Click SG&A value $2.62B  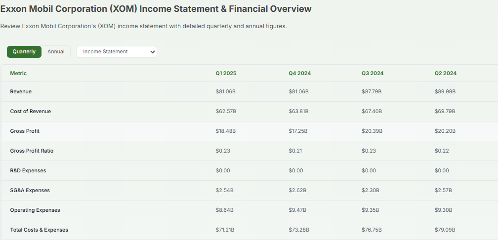coord(297,190)
